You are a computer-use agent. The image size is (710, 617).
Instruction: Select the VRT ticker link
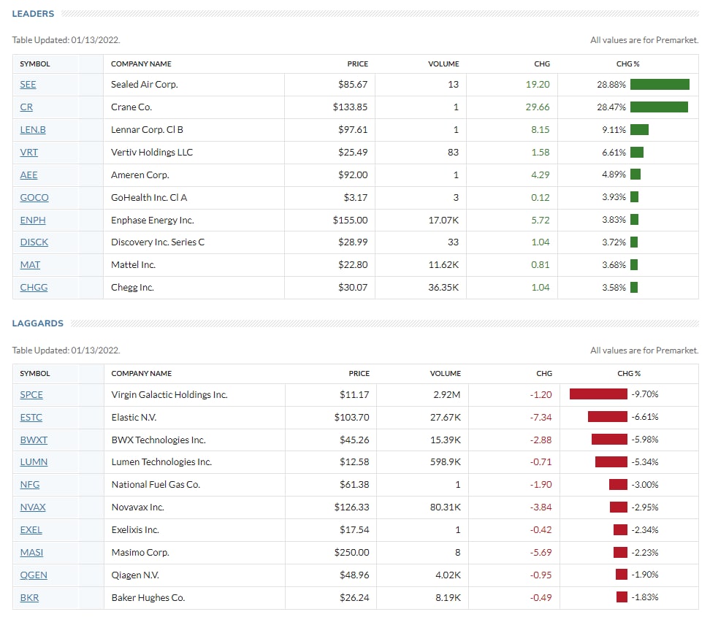(28, 153)
